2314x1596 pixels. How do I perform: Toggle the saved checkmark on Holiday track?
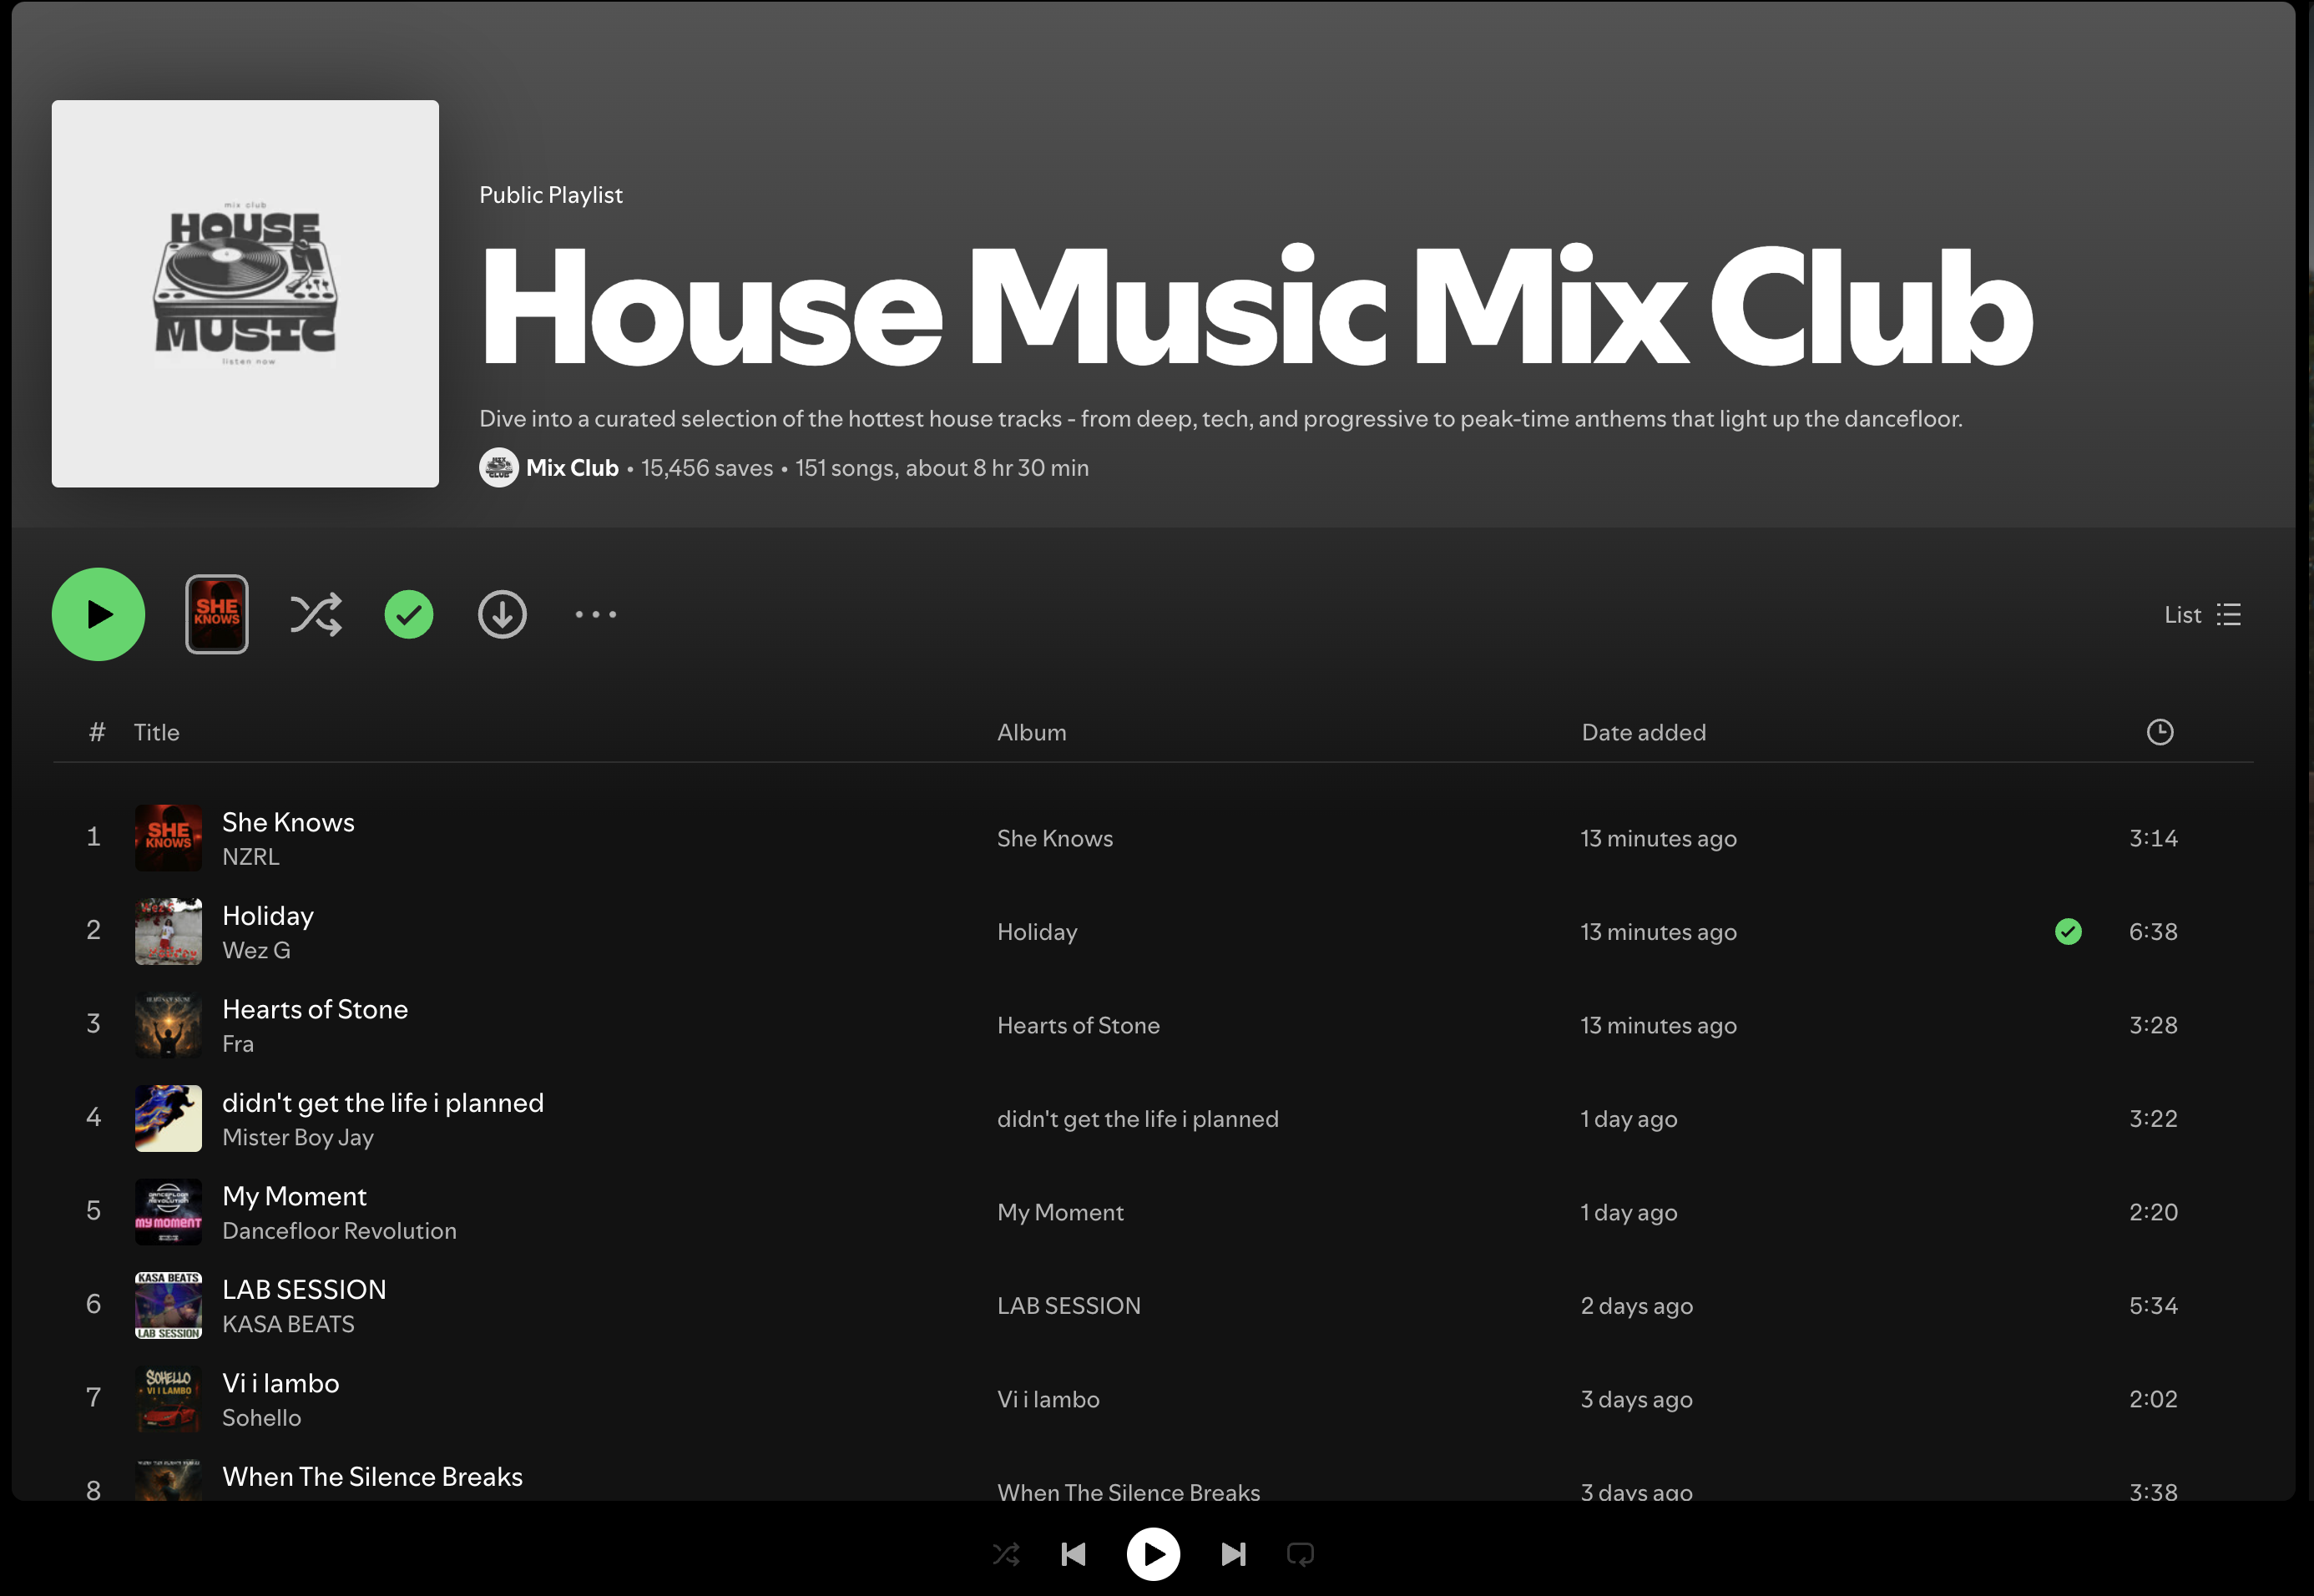click(x=2068, y=932)
